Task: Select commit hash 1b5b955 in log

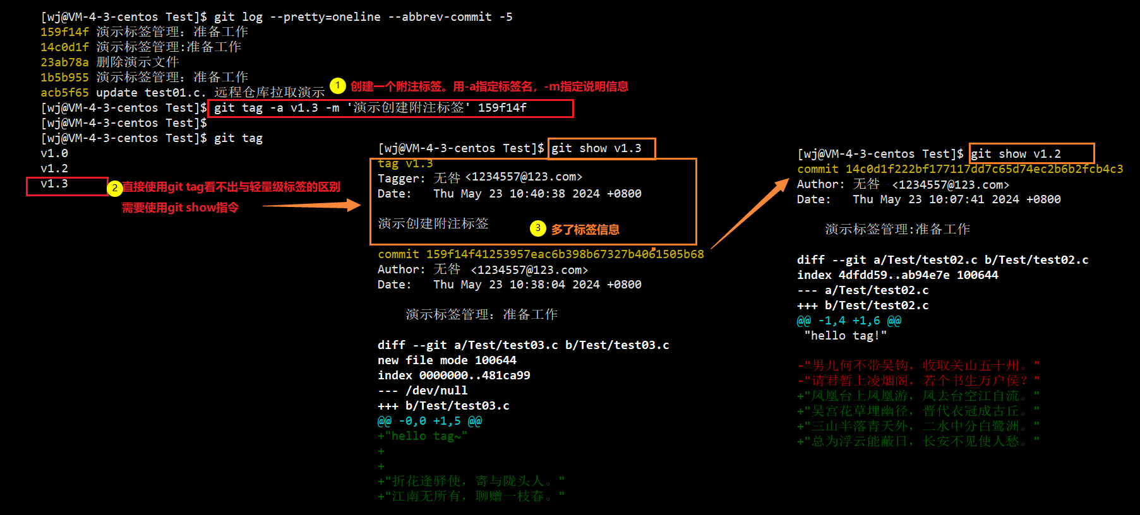Action: [64, 78]
